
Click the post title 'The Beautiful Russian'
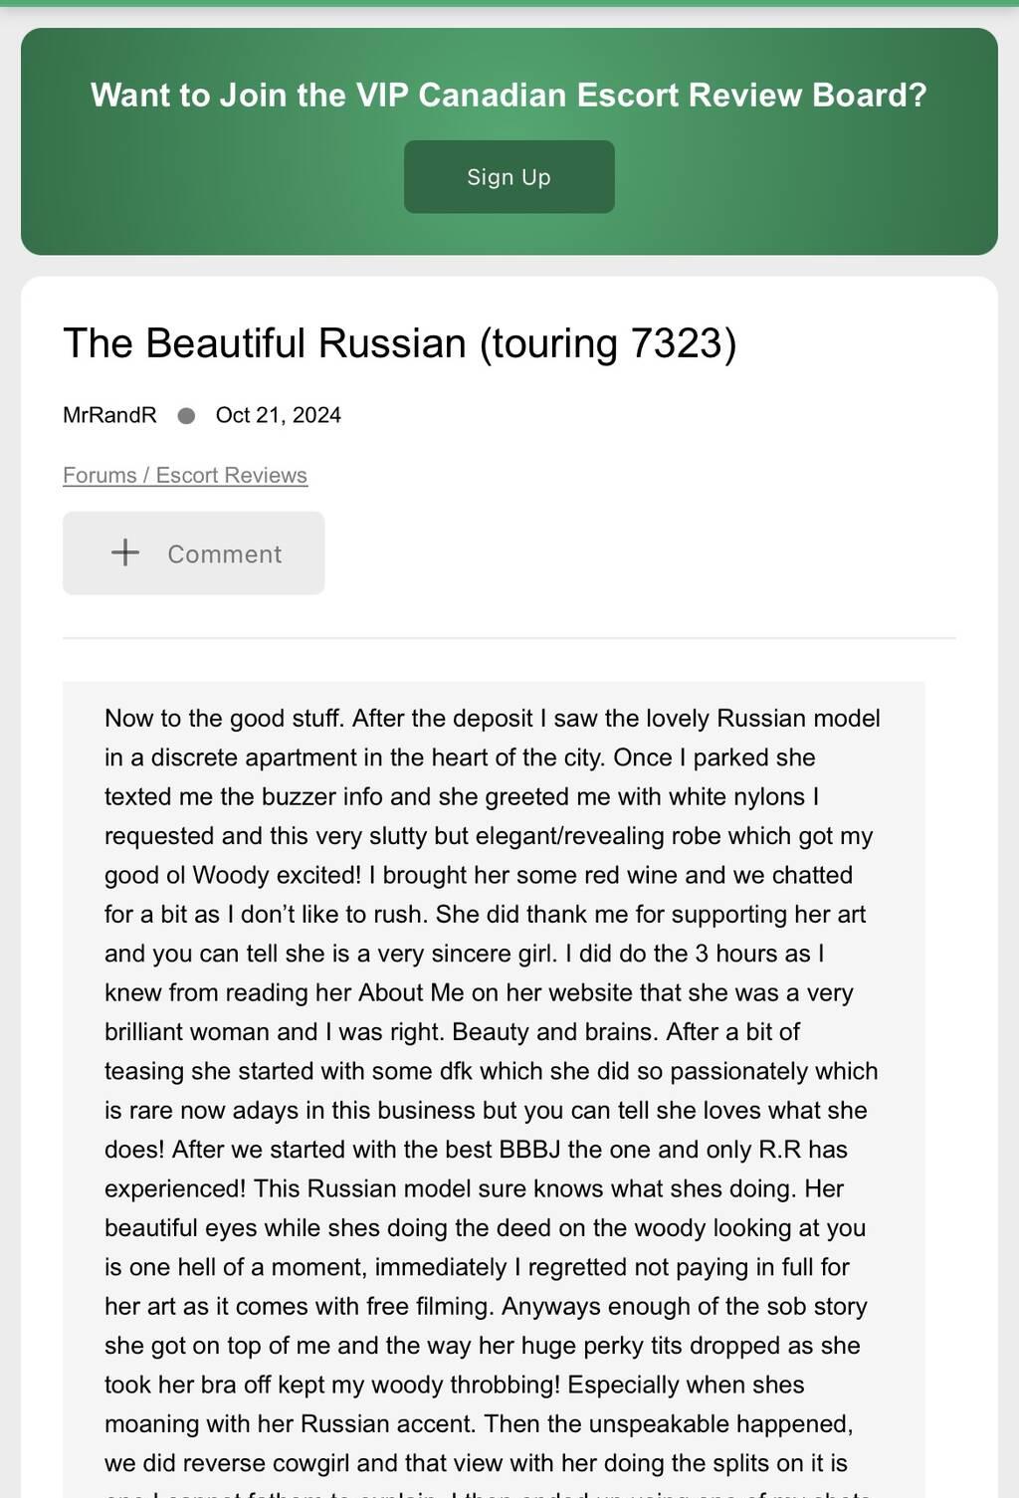(x=265, y=343)
